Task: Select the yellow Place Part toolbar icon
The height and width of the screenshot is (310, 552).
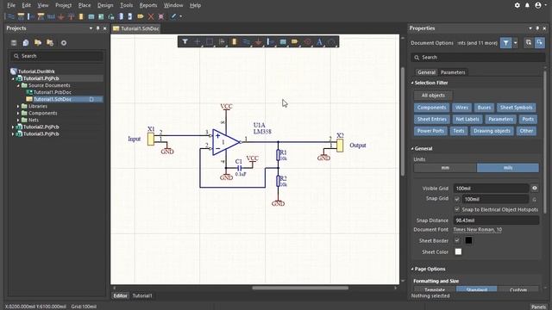Action: pyautogui.click(x=81, y=16)
